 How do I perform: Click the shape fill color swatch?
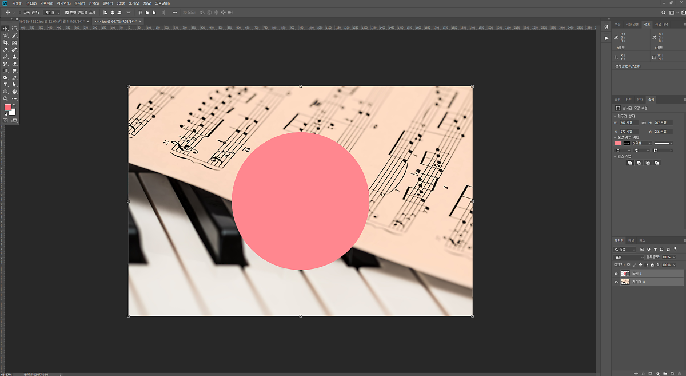pyautogui.click(x=617, y=143)
